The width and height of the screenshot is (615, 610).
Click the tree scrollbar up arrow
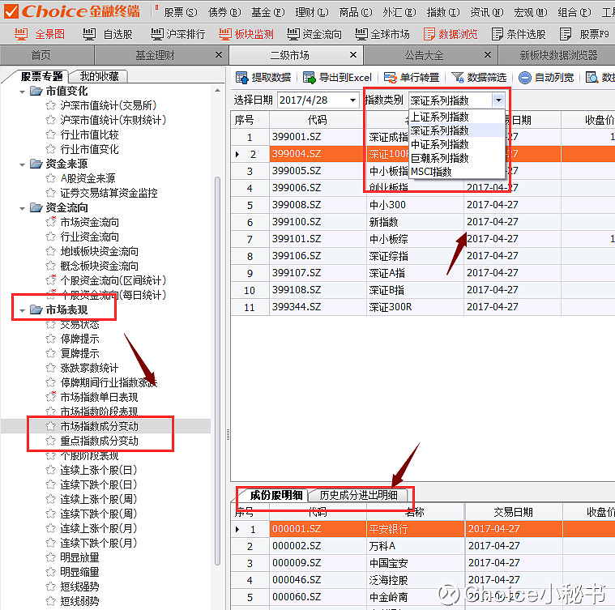tap(218, 91)
